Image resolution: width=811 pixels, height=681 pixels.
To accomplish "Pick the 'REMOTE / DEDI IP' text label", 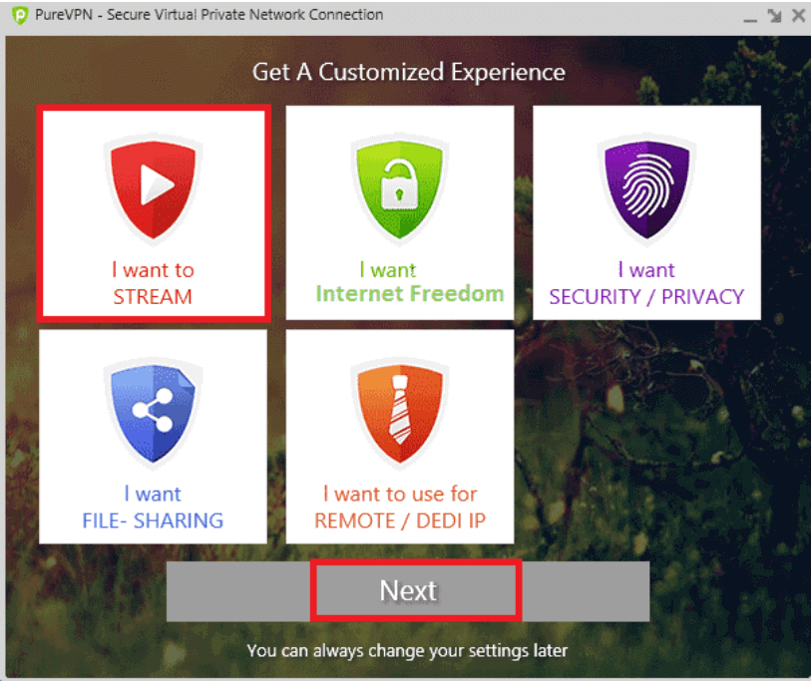I will [x=400, y=520].
